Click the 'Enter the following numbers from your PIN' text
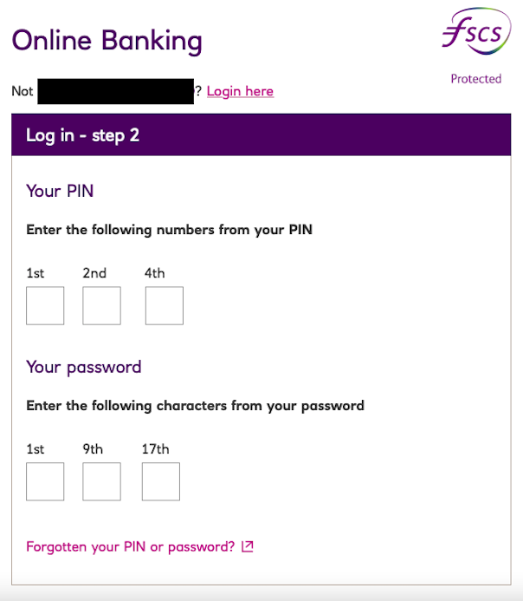 pos(169,230)
